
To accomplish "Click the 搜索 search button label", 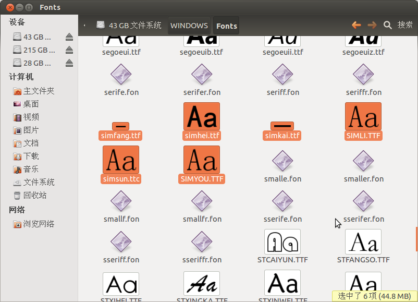I will (405, 25).
